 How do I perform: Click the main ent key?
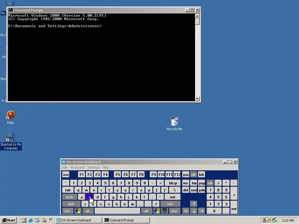click(x=173, y=197)
